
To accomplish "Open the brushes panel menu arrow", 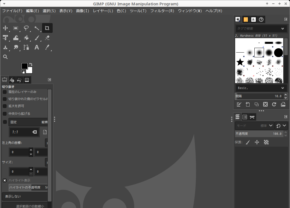I will tap(286, 19).
